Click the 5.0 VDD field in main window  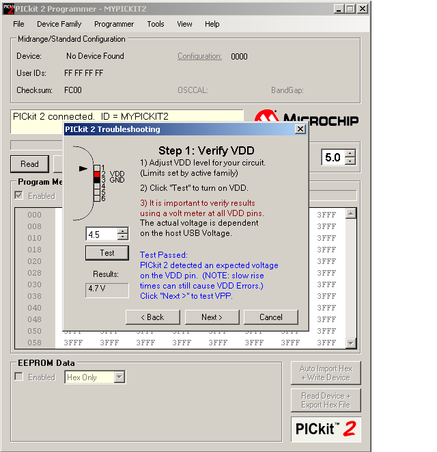click(333, 157)
